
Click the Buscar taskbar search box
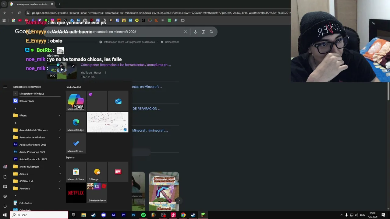point(39,215)
